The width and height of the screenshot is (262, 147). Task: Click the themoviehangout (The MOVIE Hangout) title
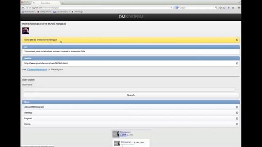click(x=44, y=24)
